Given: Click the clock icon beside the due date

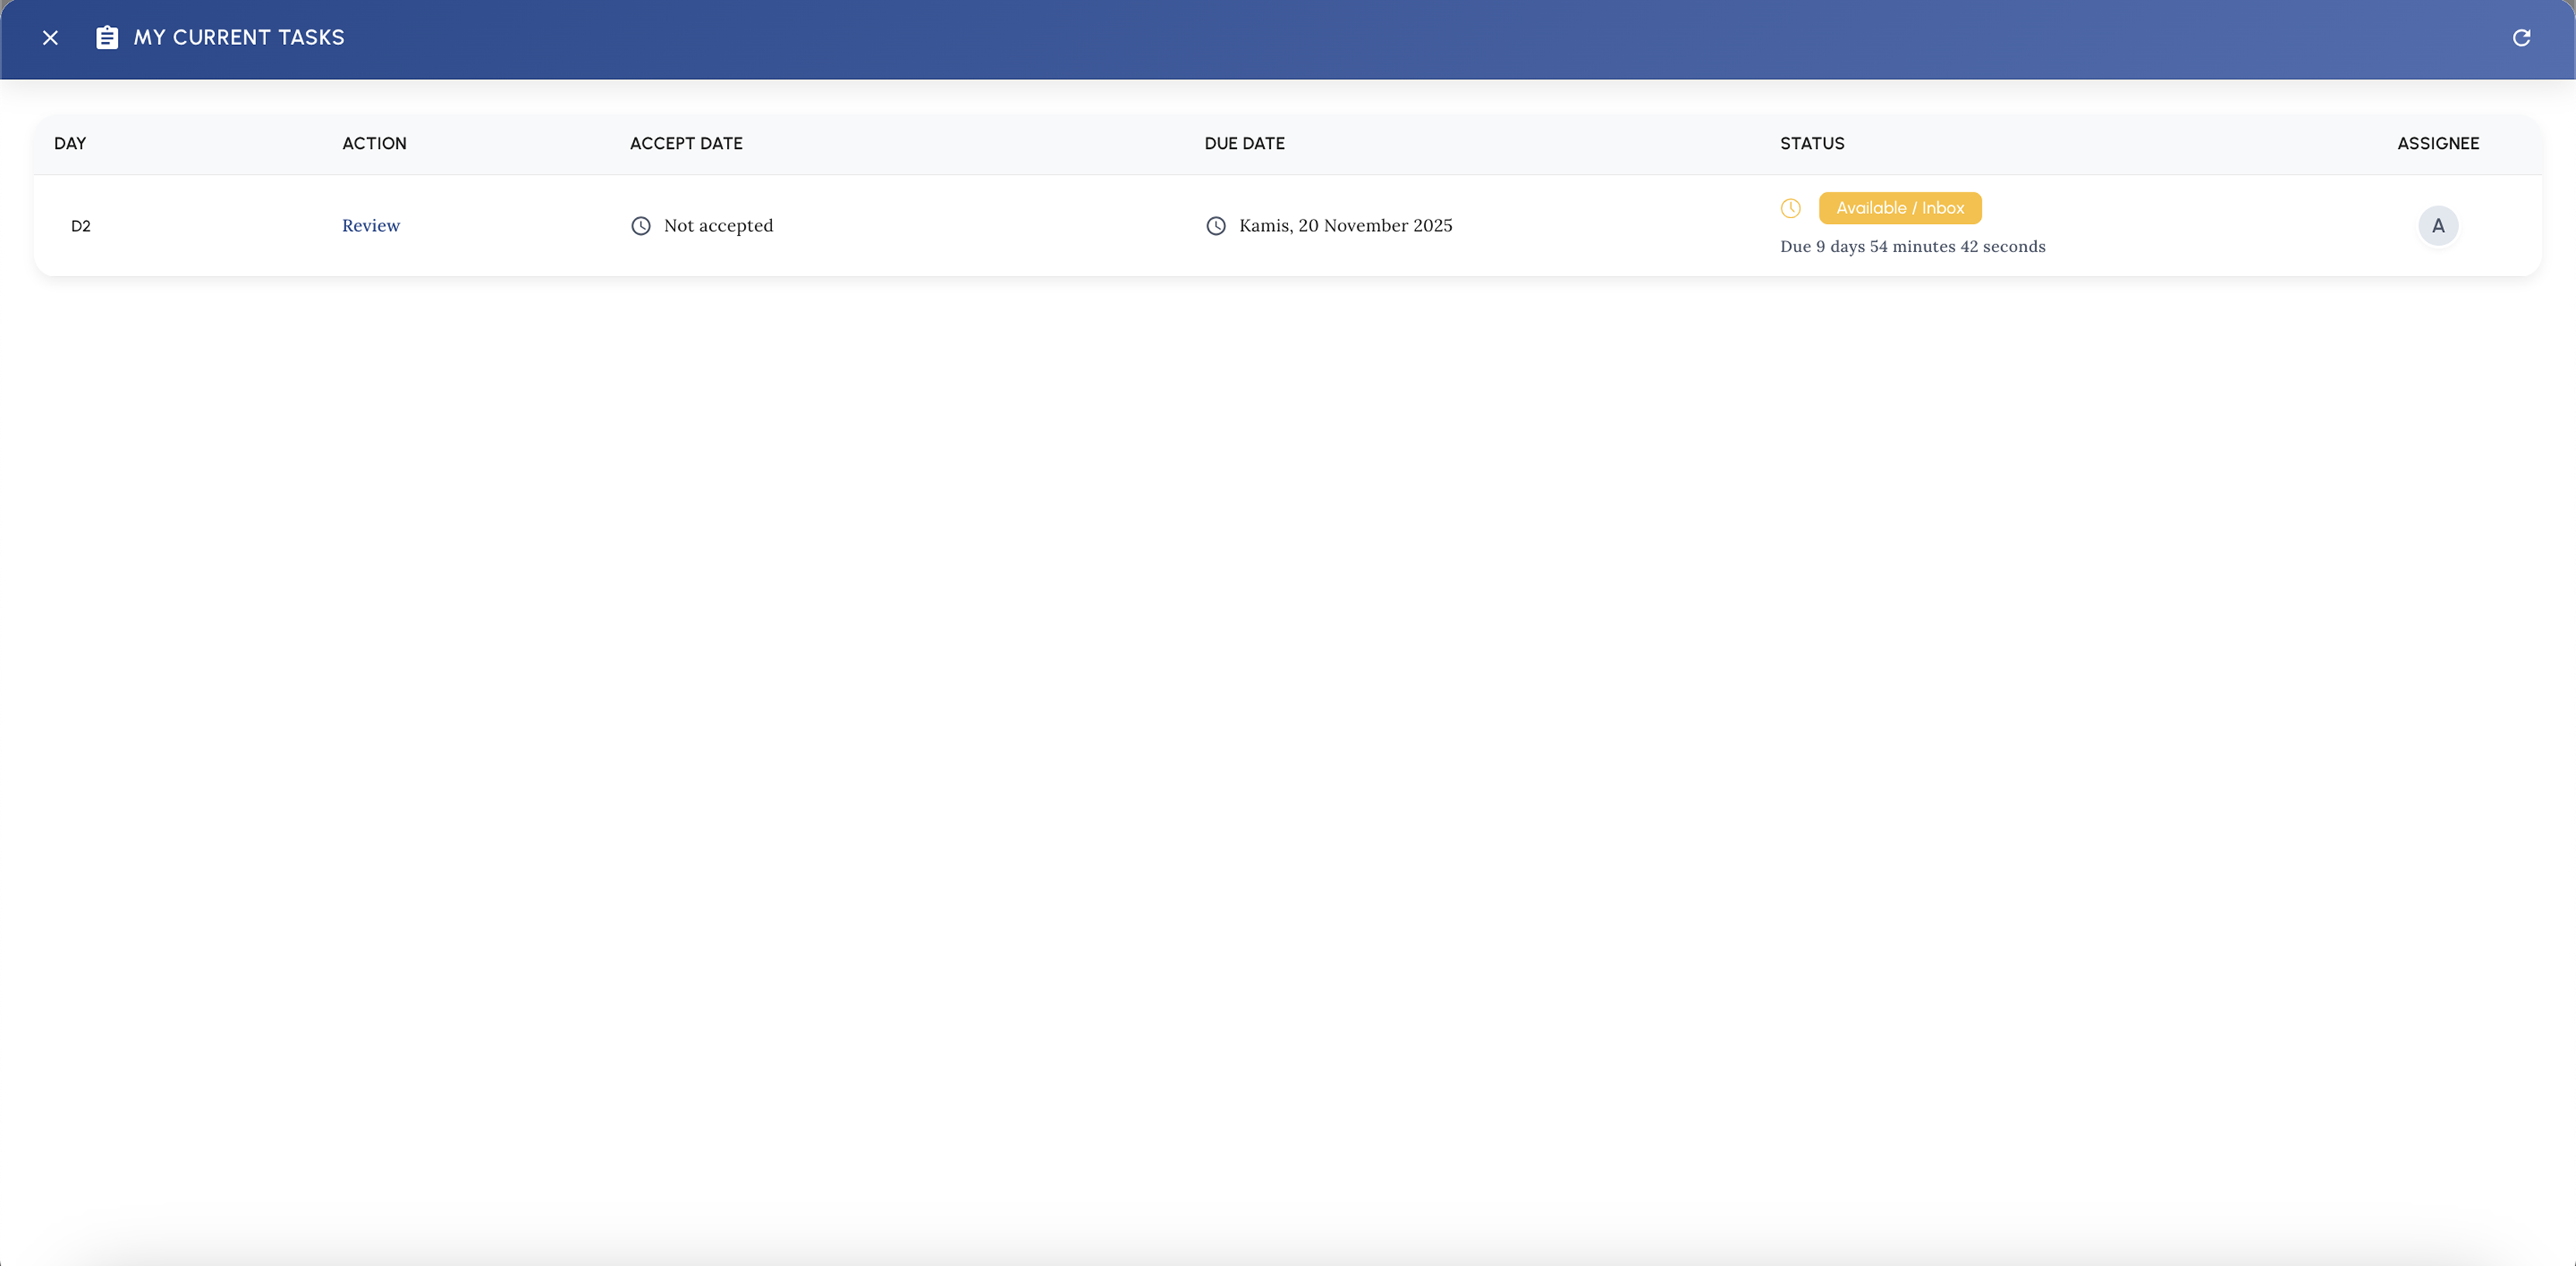Looking at the screenshot, I should point(1216,226).
